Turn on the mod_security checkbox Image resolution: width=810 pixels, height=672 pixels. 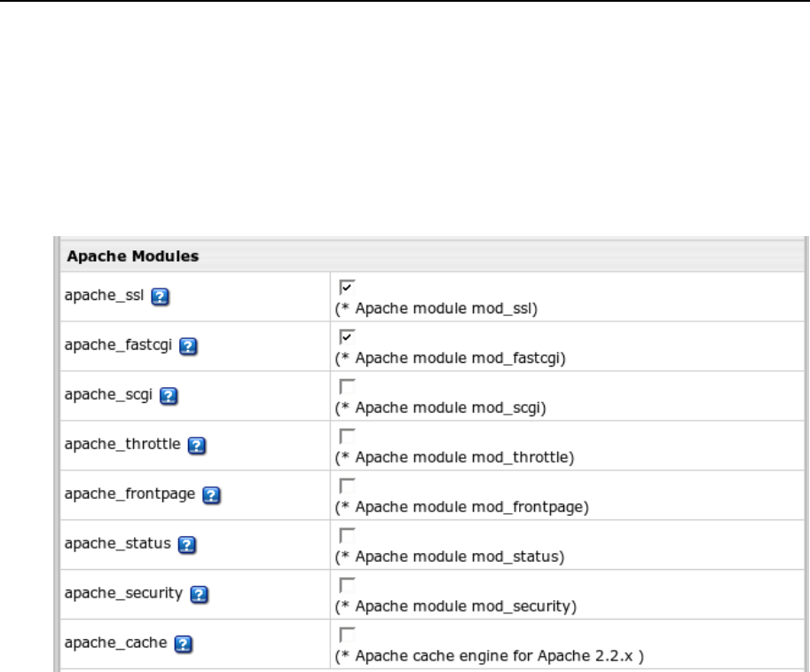[348, 581]
